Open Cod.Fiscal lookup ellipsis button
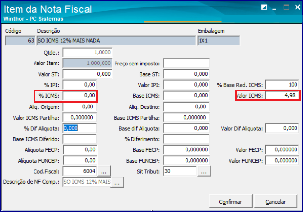The height and width of the screenshot is (212, 303). 104,171
